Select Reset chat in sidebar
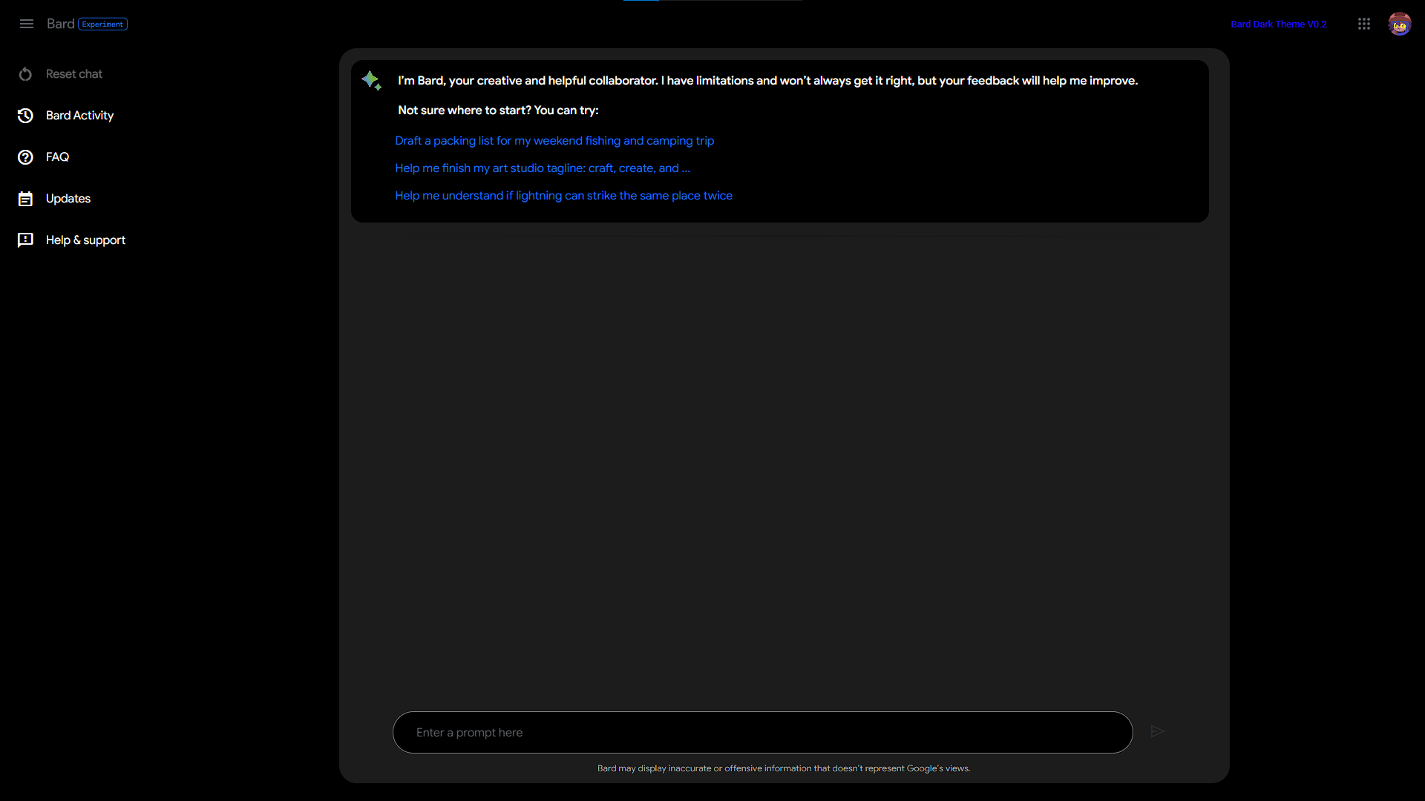 point(74,74)
